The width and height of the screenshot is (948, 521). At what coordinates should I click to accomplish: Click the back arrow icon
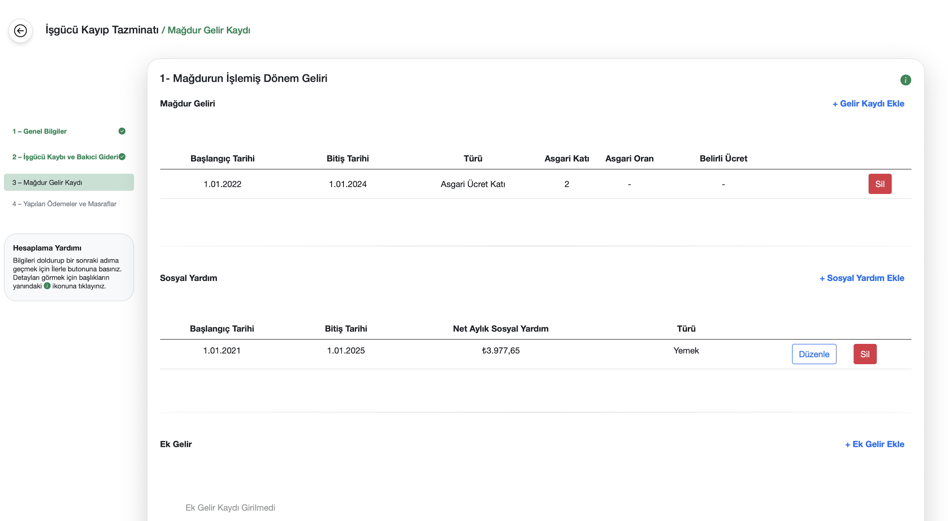(20, 30)
